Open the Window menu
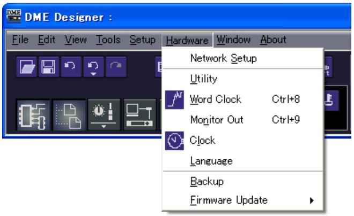 point(233,40)
